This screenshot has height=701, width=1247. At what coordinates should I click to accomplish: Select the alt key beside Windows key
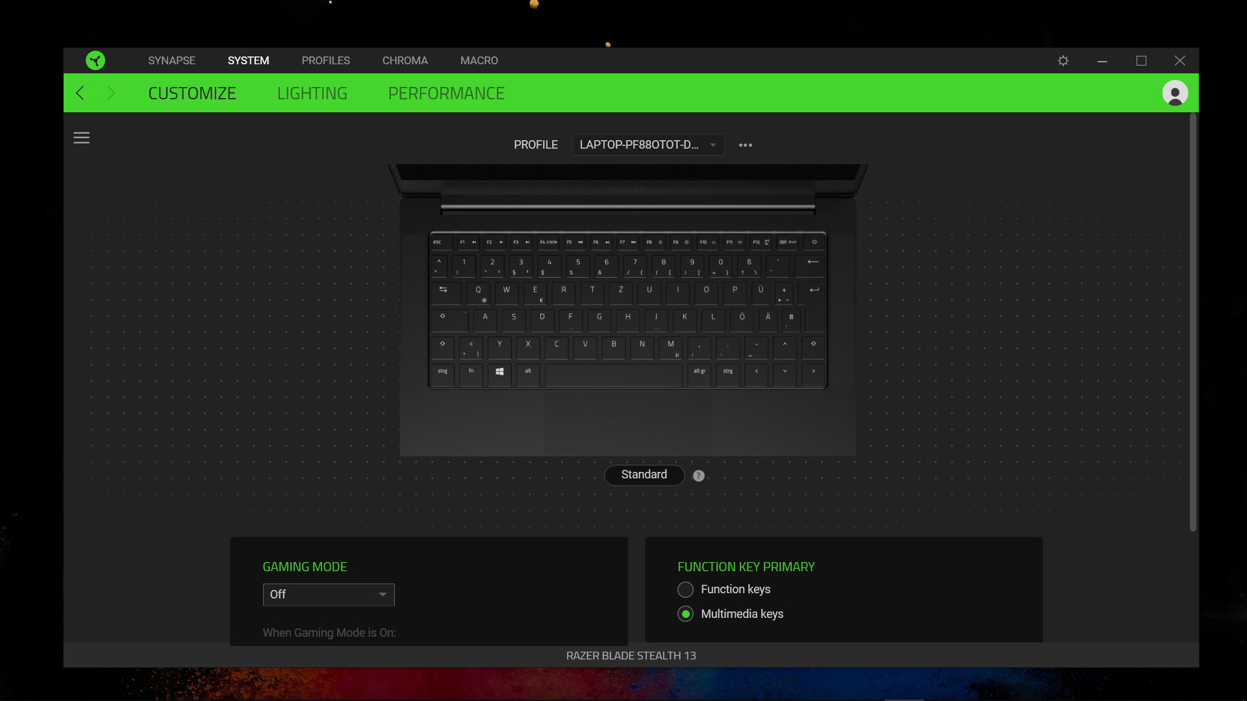coord(528,374)
